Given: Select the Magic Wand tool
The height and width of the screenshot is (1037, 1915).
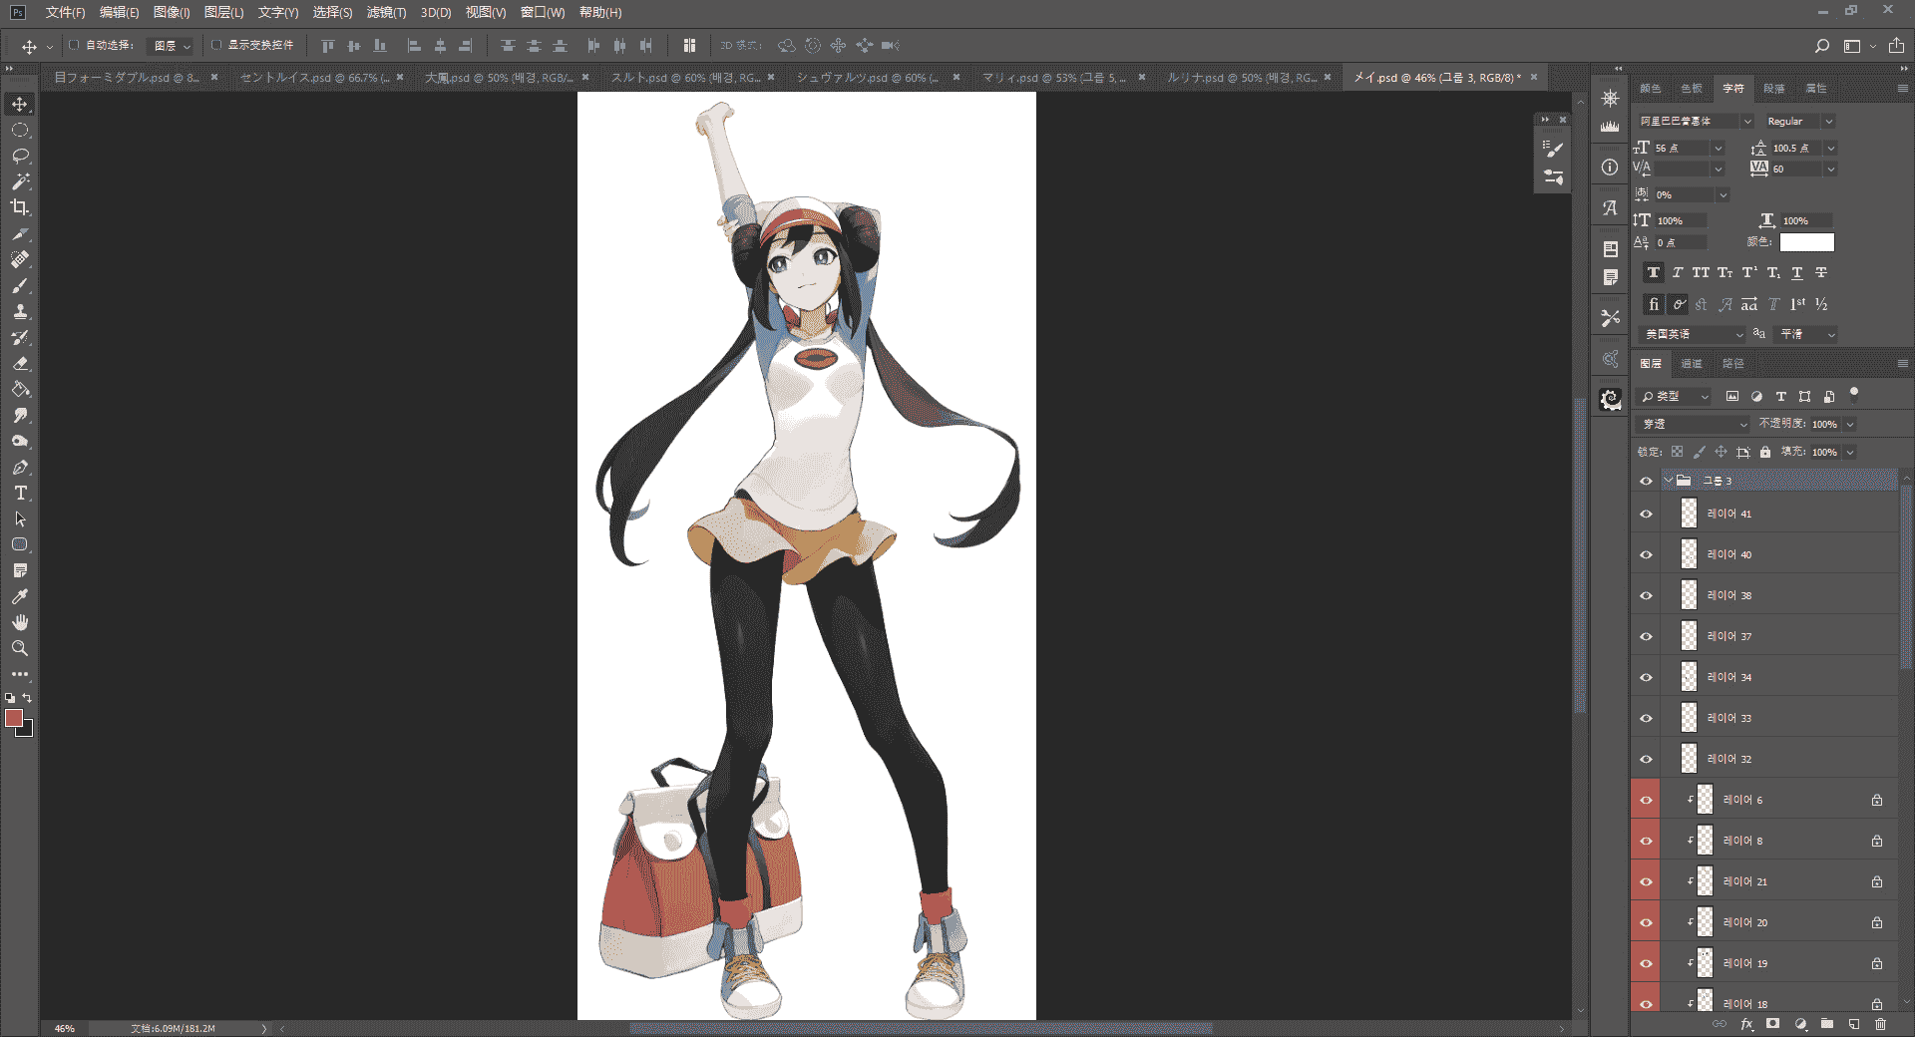Looking at the screenshot, I should pyautogui.click(x=20, y=181).
